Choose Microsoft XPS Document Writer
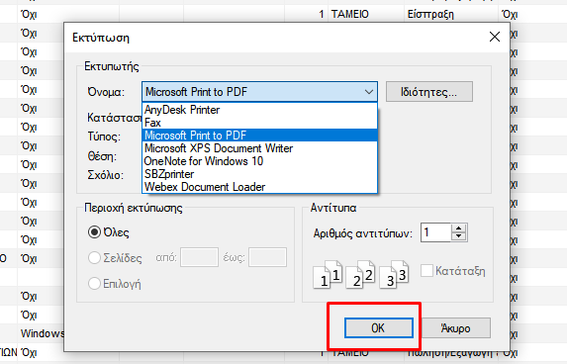The width and height of the screenshot is (567, 364). [259, 148]
